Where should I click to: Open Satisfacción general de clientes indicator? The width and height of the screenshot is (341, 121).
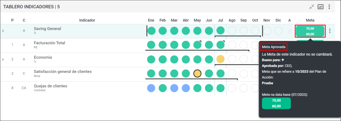coord(63,71)
